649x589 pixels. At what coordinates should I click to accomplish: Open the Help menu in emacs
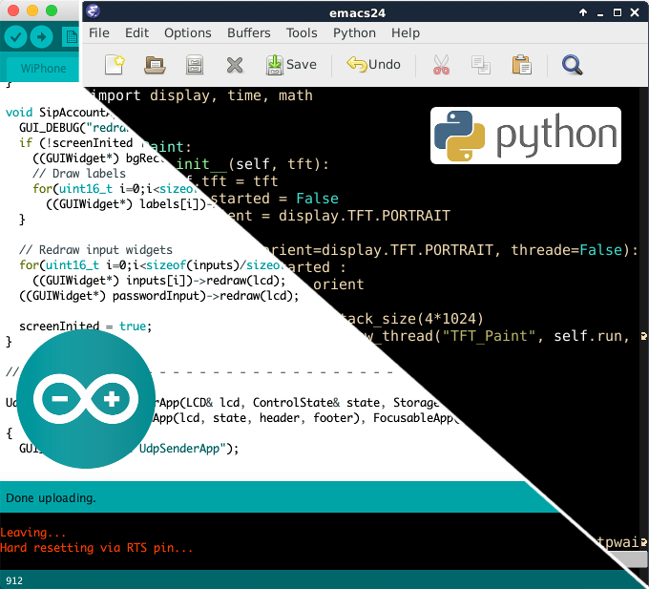(x=406, y=32)
